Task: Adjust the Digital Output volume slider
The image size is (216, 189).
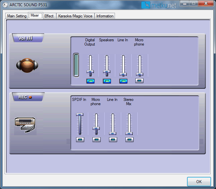Action: [90, 71]
